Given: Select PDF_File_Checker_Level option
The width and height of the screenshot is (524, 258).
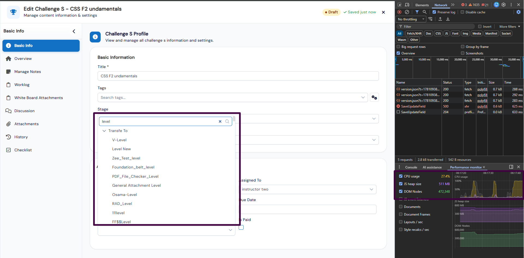Looking at the screenshot, I should pos(135,176).
